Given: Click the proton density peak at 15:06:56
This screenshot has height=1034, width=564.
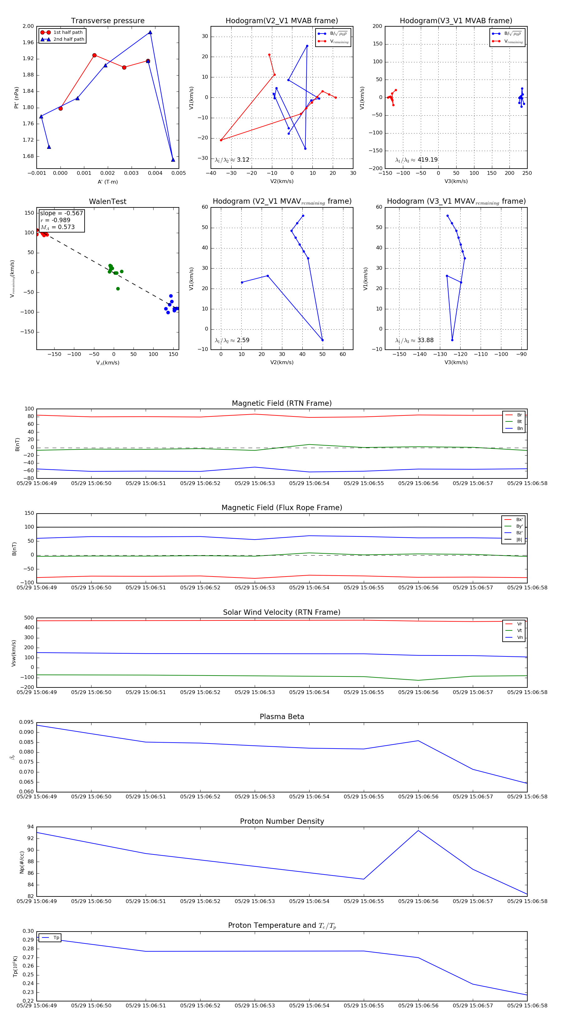Looking at the screenshot, I should (418, 831).
